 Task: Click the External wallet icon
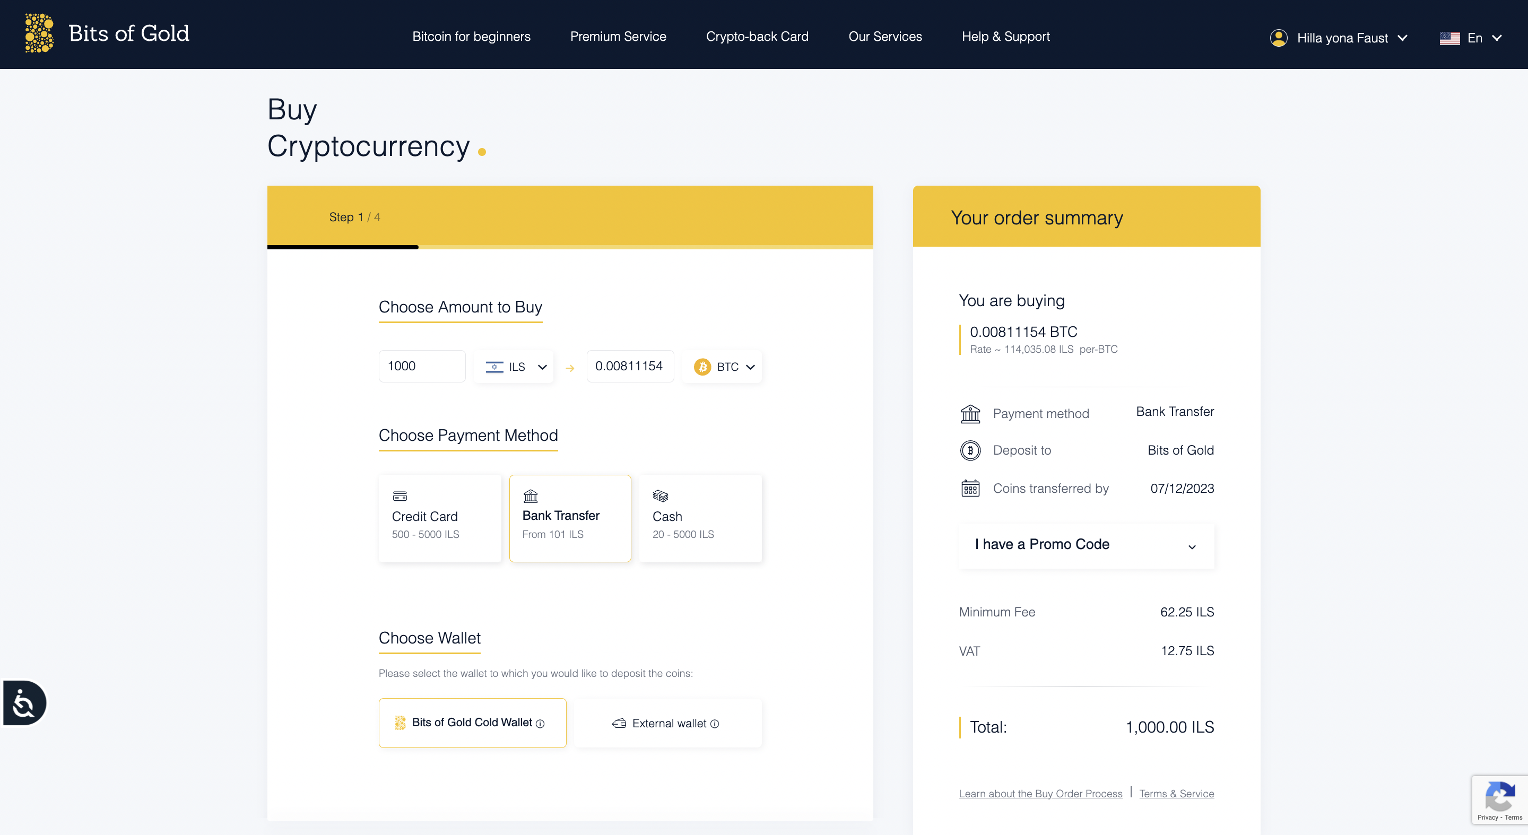(618, 722)
